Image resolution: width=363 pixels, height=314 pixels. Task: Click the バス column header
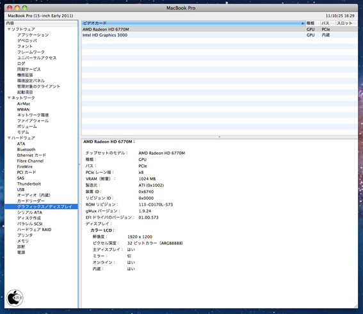[328, 23]
